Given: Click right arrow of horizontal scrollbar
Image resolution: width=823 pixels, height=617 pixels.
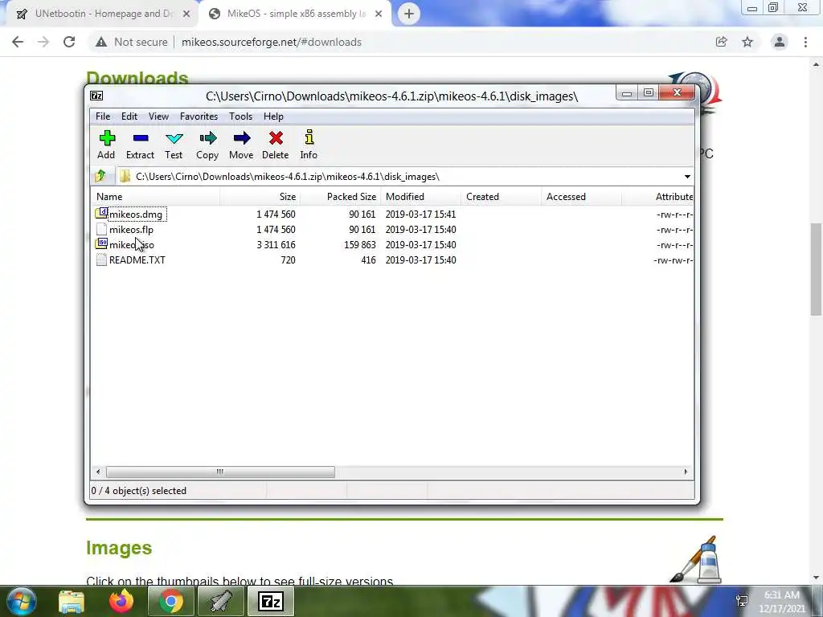Looking at the screenshot, I should point(686,472).
